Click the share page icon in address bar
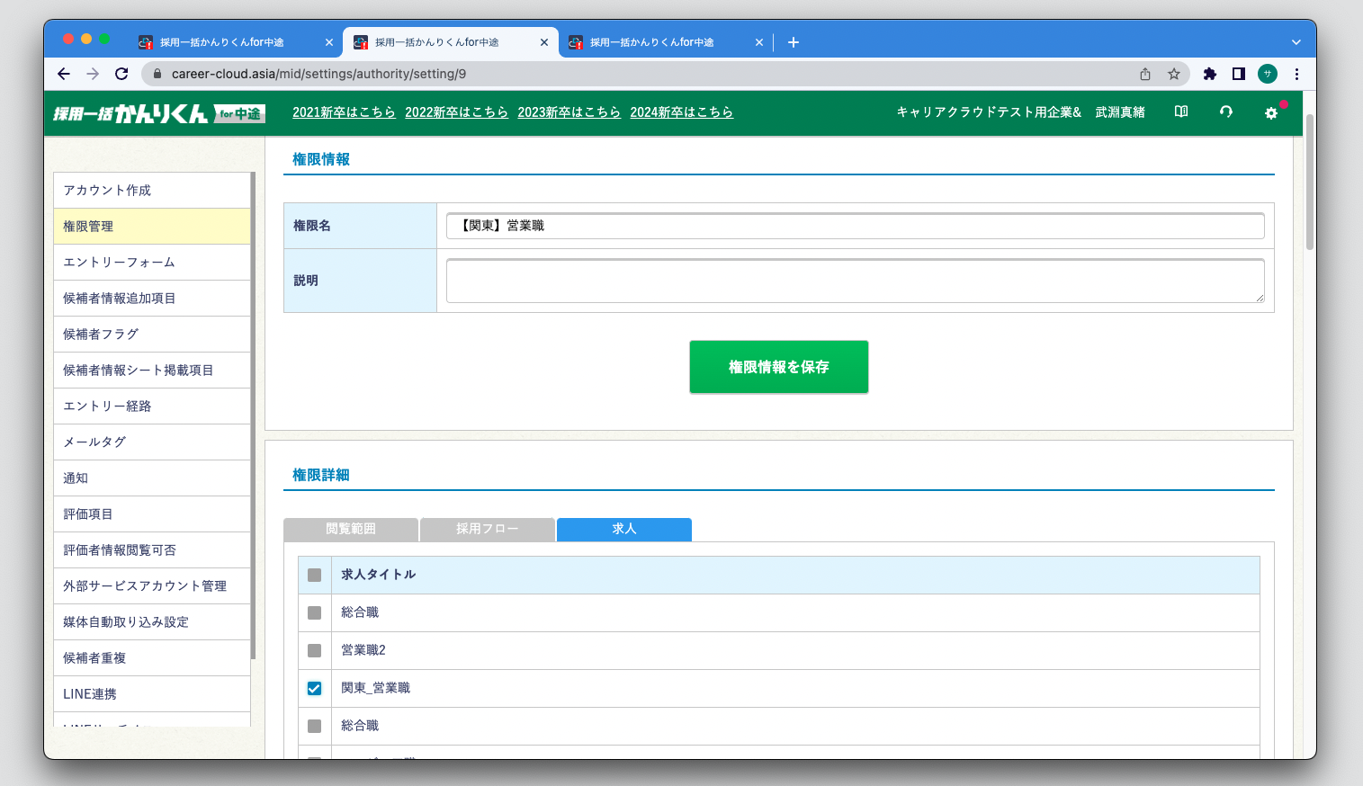1363x786 pixels. pos(1144,74)
